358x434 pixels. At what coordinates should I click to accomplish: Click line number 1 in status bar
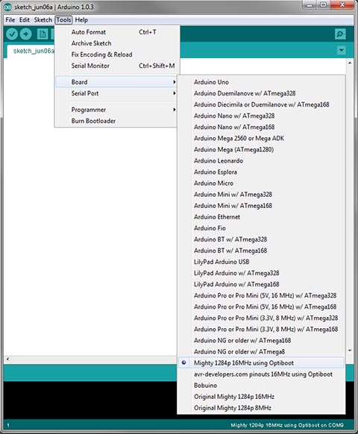point(8,425)
